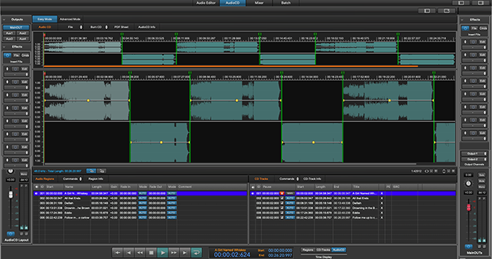Click the grey zoom icon beside the blue one
The width and height of the screenshot is (492, 259).
pos(102,171)
